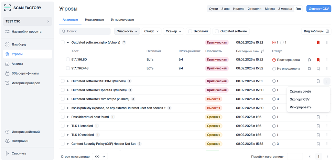Click the red bookmark on nginx threat row
The image size is (335, 161).
pos(318,43)
